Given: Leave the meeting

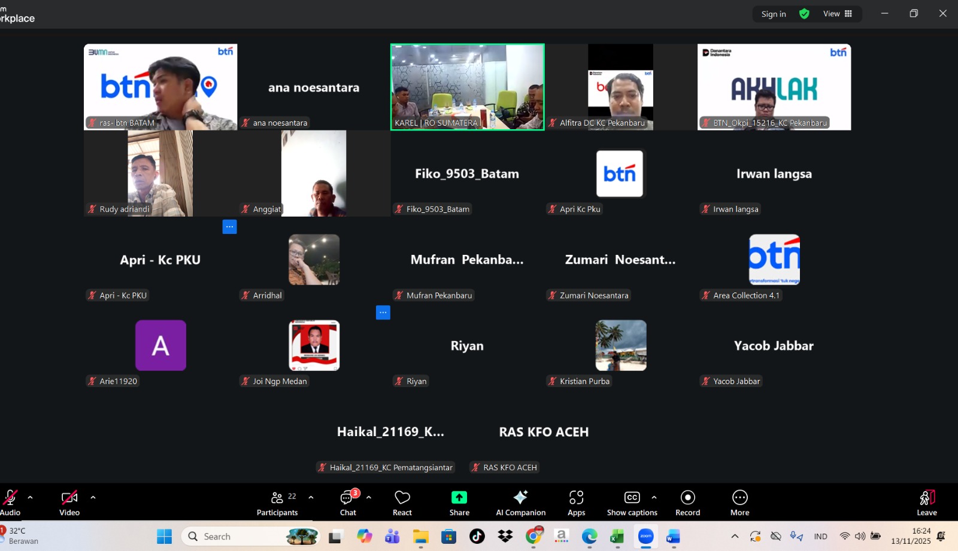Looking at the screenshot, I should (x=926, y=503).
